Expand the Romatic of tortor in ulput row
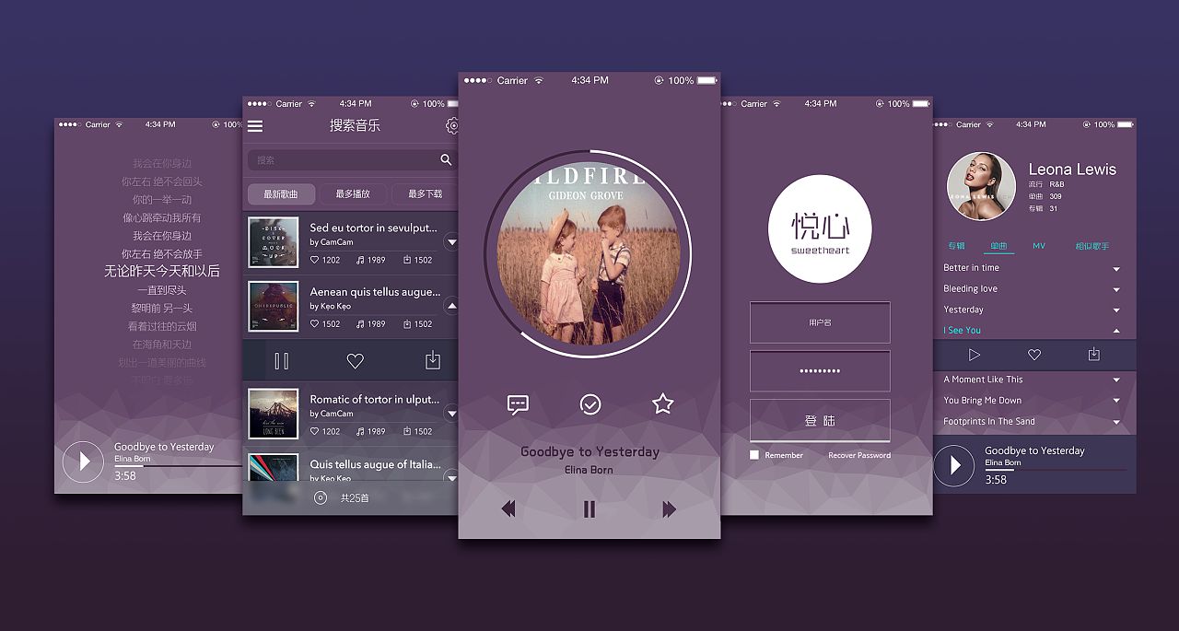The height and width of the screenshot is (631, 1179). [451, 415]
